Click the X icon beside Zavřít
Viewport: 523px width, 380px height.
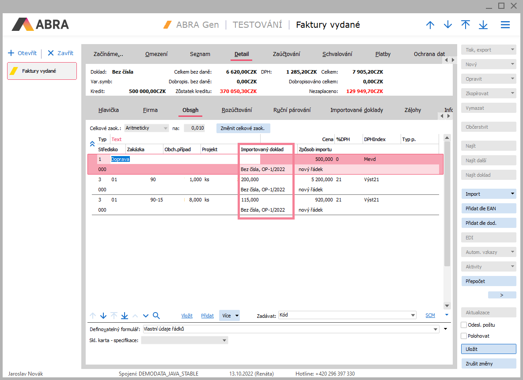point(50,53)
